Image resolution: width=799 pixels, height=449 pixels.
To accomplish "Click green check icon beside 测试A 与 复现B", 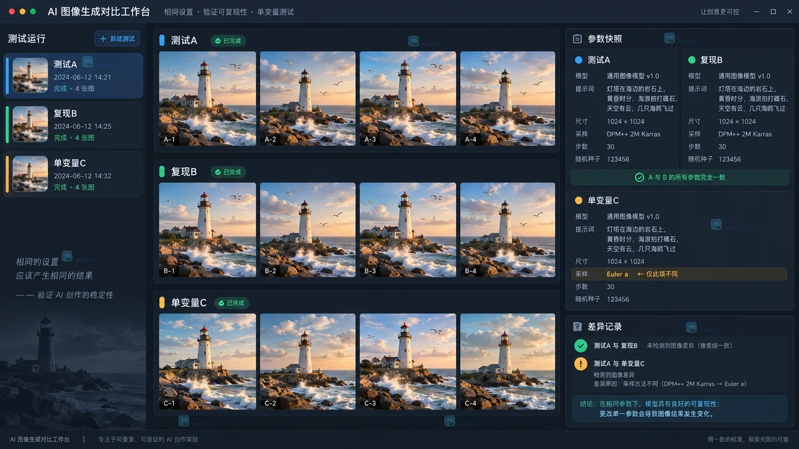I will click(581, 345).
